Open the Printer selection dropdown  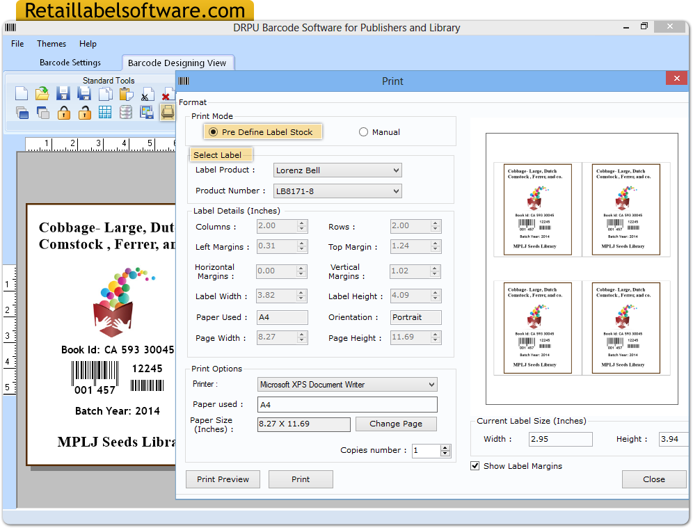[347, 385]
